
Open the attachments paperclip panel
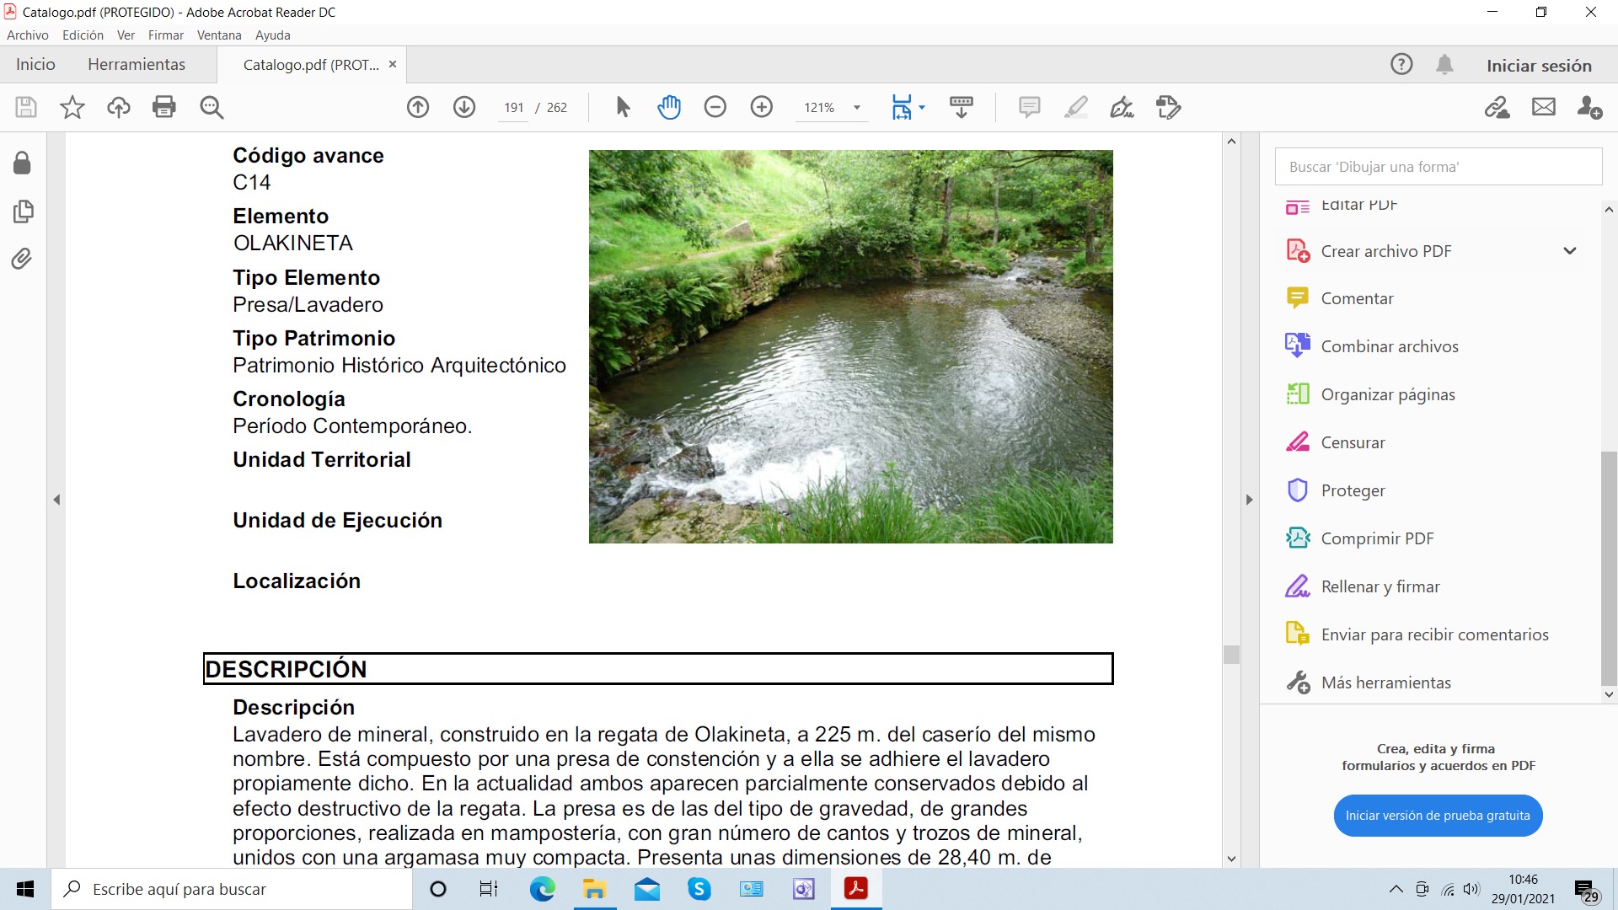[23, 258]
